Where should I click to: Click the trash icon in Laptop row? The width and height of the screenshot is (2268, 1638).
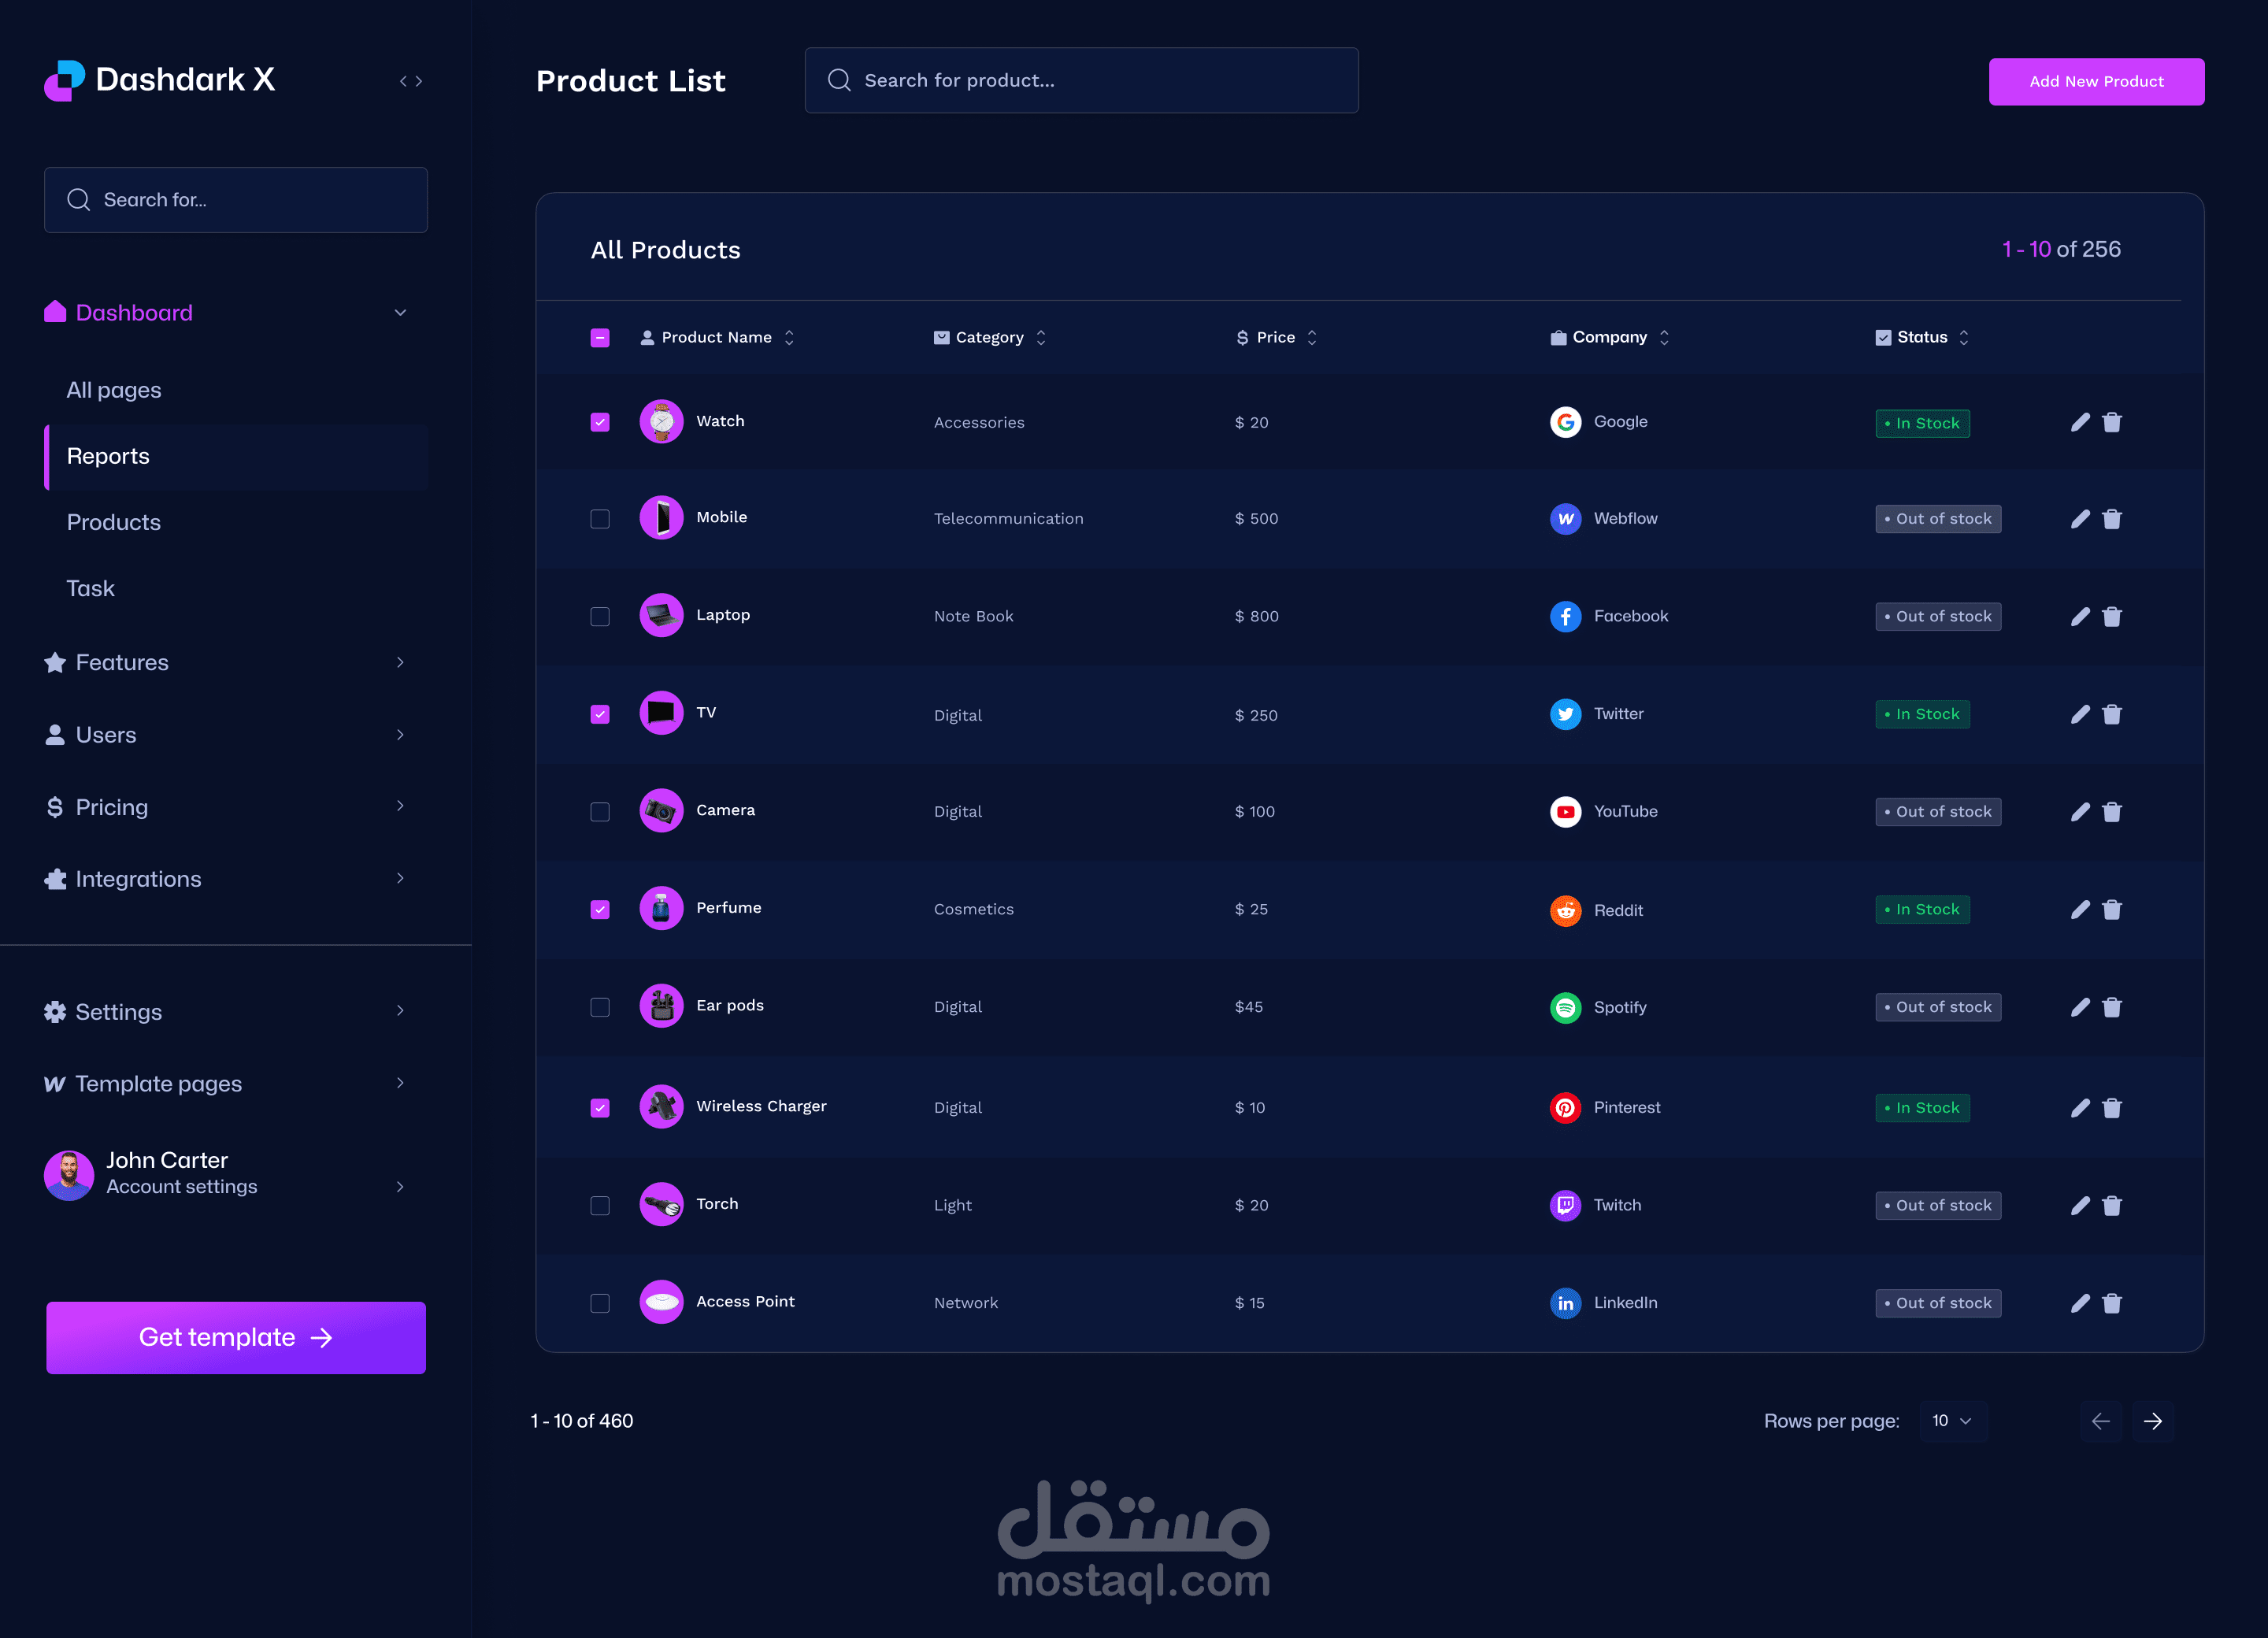pyautogui.click(x=2112, y=616)
